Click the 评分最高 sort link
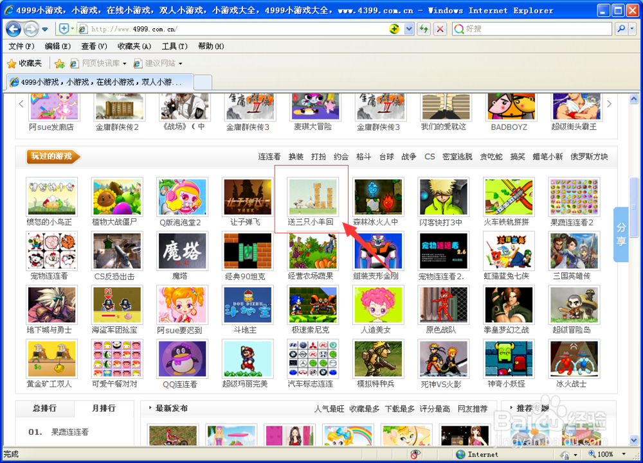Screen dimensions: 643x463 point(435,409)
